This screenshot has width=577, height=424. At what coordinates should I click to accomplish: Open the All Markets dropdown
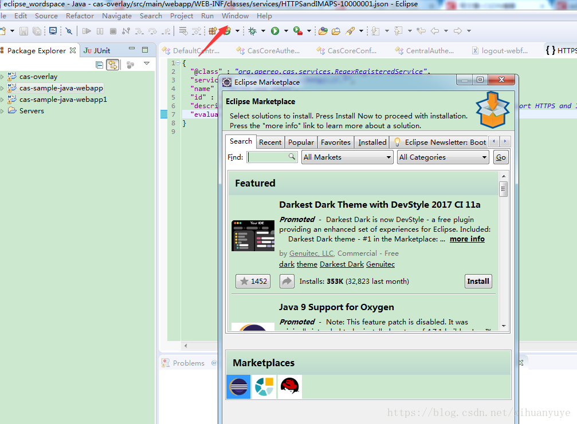pyautogui.click(x=347, y=157)
